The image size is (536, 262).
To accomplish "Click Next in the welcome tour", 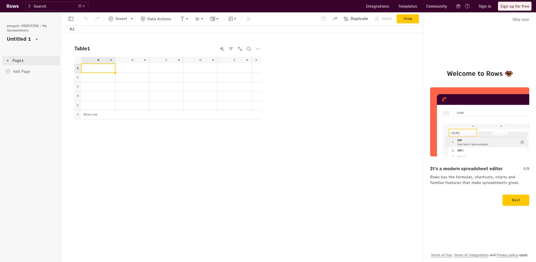I will point(516,200).
